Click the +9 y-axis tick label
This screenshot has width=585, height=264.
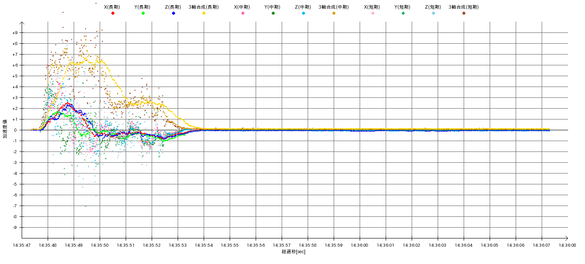[x=15, y=33]
